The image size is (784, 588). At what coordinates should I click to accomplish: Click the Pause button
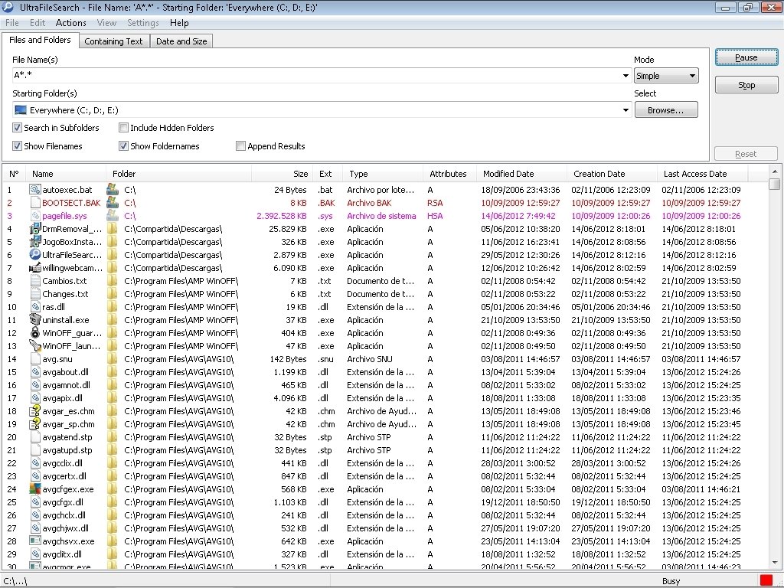pos(746,57)
